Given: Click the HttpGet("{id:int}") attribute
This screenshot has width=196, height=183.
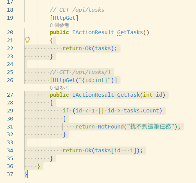Looking at the screenshot, I should click(x=83, y=80).
